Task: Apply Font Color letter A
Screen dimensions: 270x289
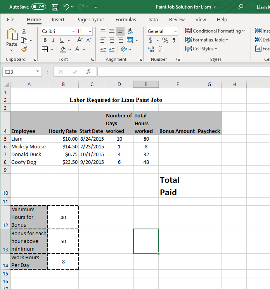Action: point(77,50)
